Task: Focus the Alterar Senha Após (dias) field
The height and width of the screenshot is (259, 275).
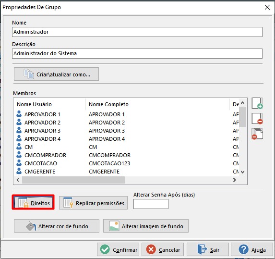Action: point(151,204)
